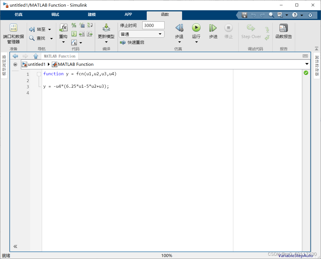Click the decrease indent icon

click(x=90, y=34)
